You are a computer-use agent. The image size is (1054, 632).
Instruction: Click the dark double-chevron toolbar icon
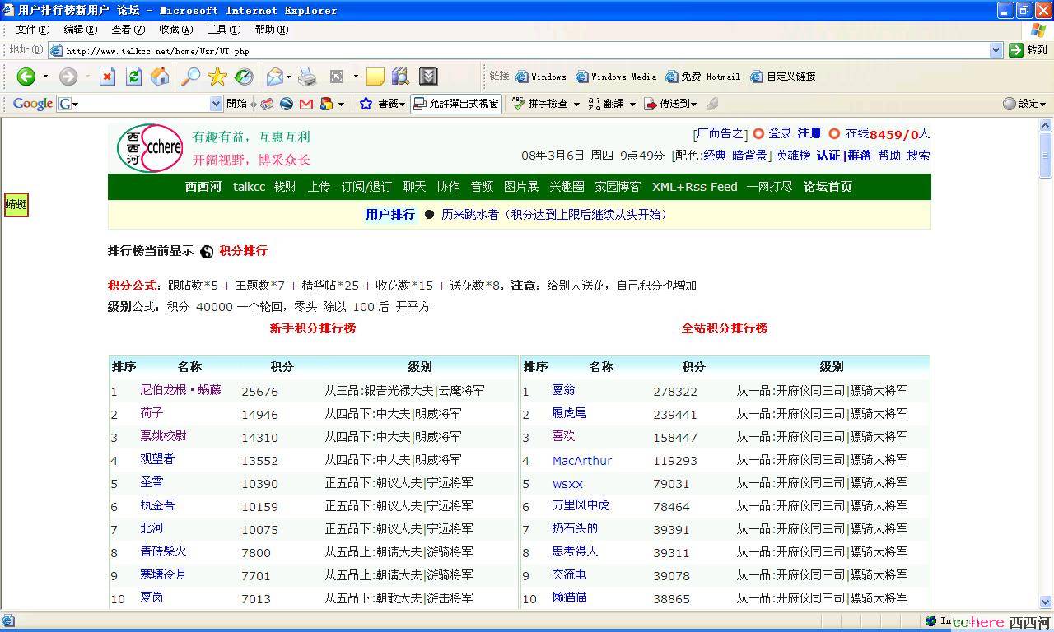coord(428,77)
